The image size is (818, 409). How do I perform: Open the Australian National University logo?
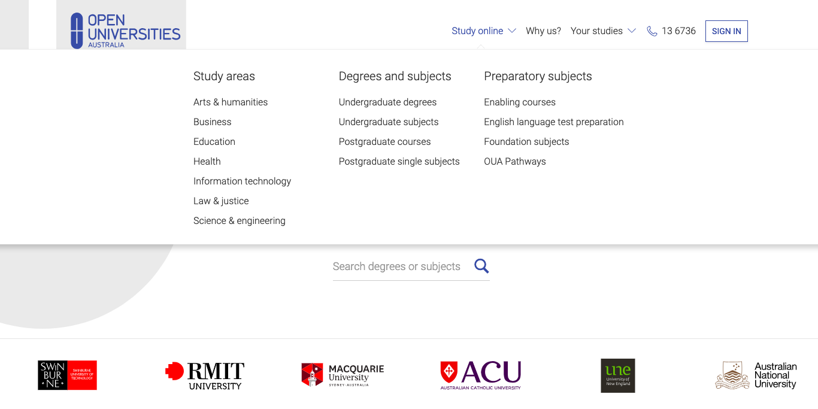pyautogui.click(x=756, y=375)
